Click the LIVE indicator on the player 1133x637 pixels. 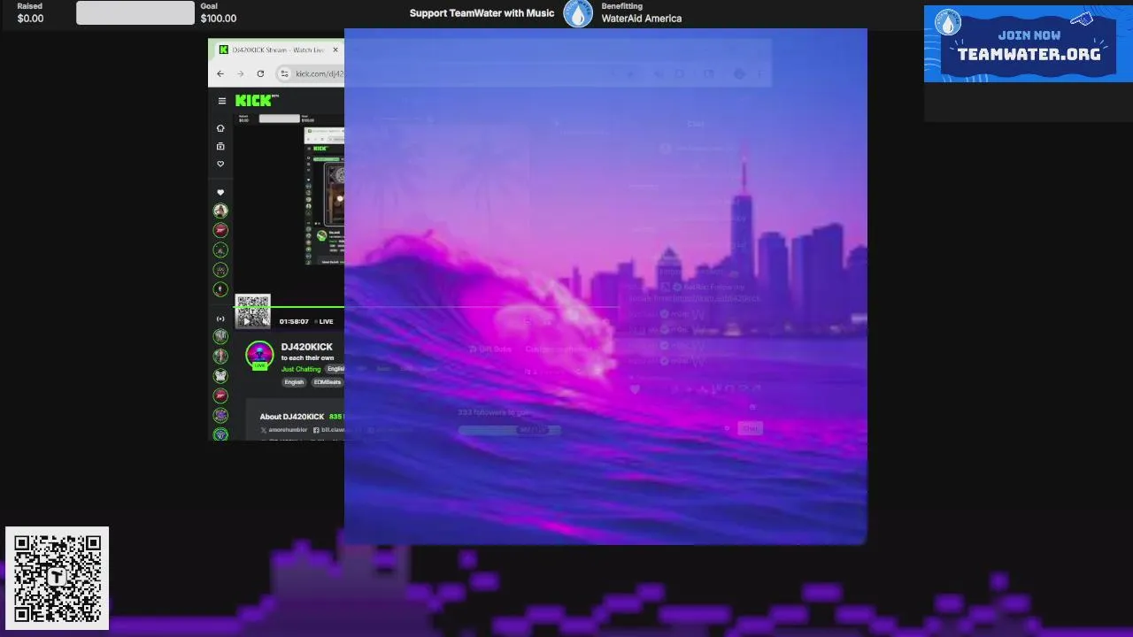click(323, 321)
